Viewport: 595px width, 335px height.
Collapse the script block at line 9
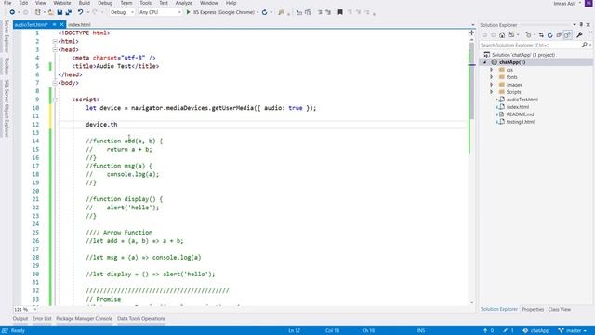pos(55,100)
